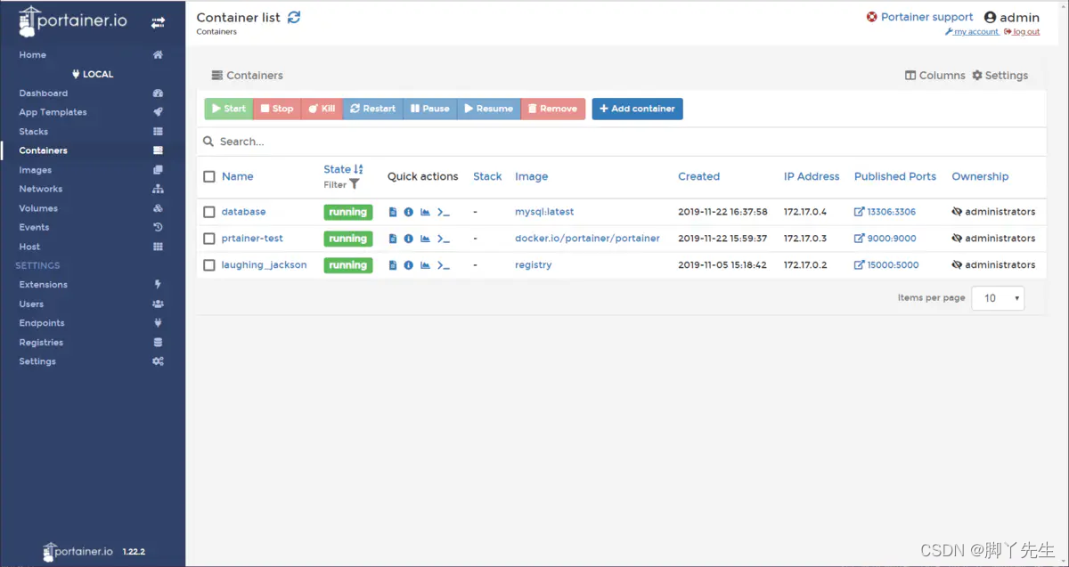Open console icon for prtainer-test container
Image resolution: width=1069 pixels, height=567 pixels.
click(x=444, y=239)
